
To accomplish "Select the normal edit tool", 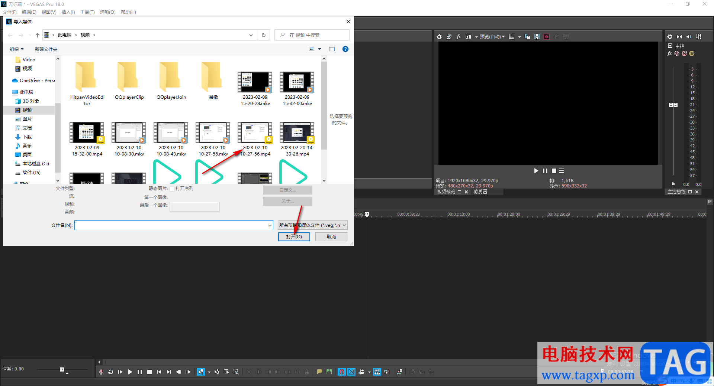I will click(201, 372).
